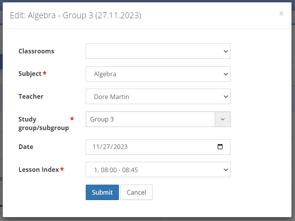295x221 pixels.
Task: Click the Teacher dropdown chevron arrow
Action: point(226,97)
